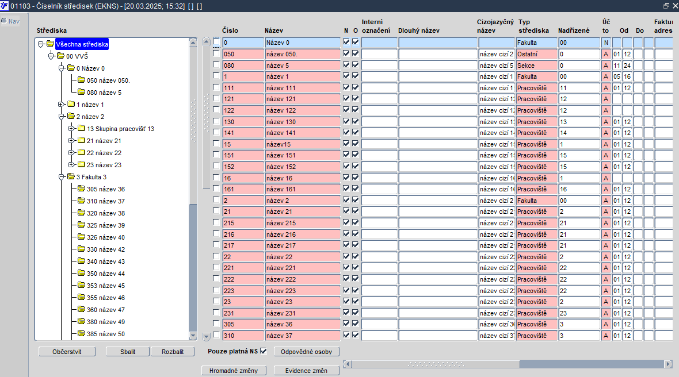Click folder icon of 380 název 49
Viewport: 679px width, 377px height.
[x=81, y=322]
